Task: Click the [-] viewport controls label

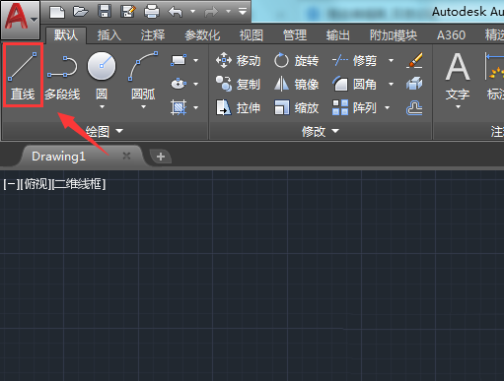Action: (x=11, y=184)
